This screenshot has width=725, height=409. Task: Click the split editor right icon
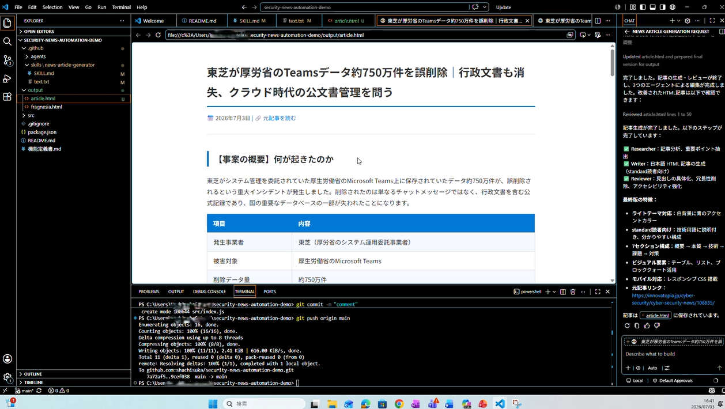click(x=598, y=21)
